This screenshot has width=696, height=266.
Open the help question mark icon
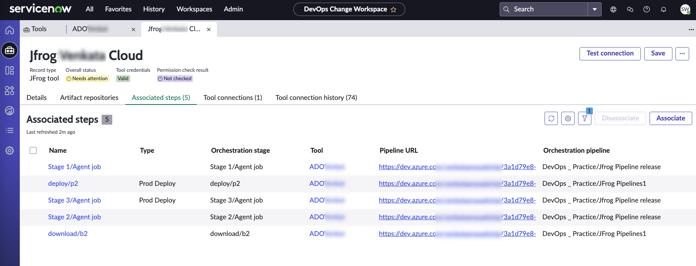click(647, 9)
